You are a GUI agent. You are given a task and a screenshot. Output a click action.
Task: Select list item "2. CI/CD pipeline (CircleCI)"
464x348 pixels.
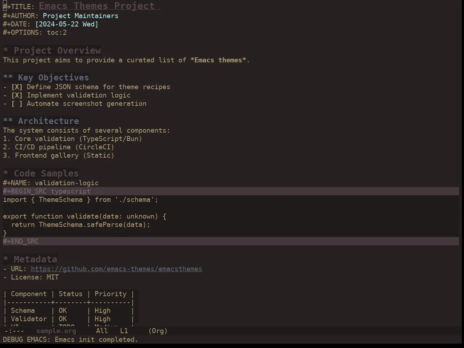point(59,147)
